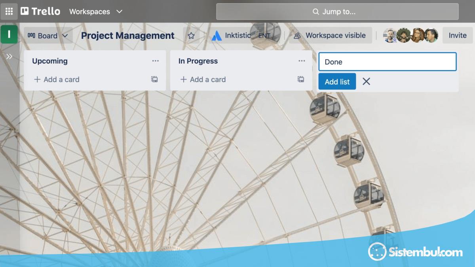
Task: Open the Upcoming list's three-dot menu
Action: point(155,61)
